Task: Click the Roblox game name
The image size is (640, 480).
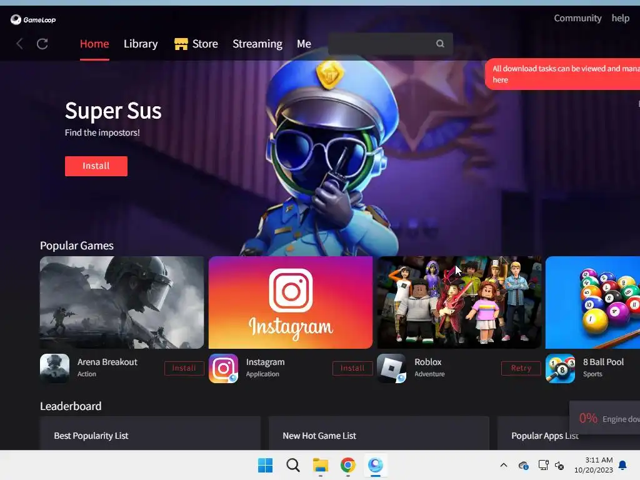Action: click(428, 362)
